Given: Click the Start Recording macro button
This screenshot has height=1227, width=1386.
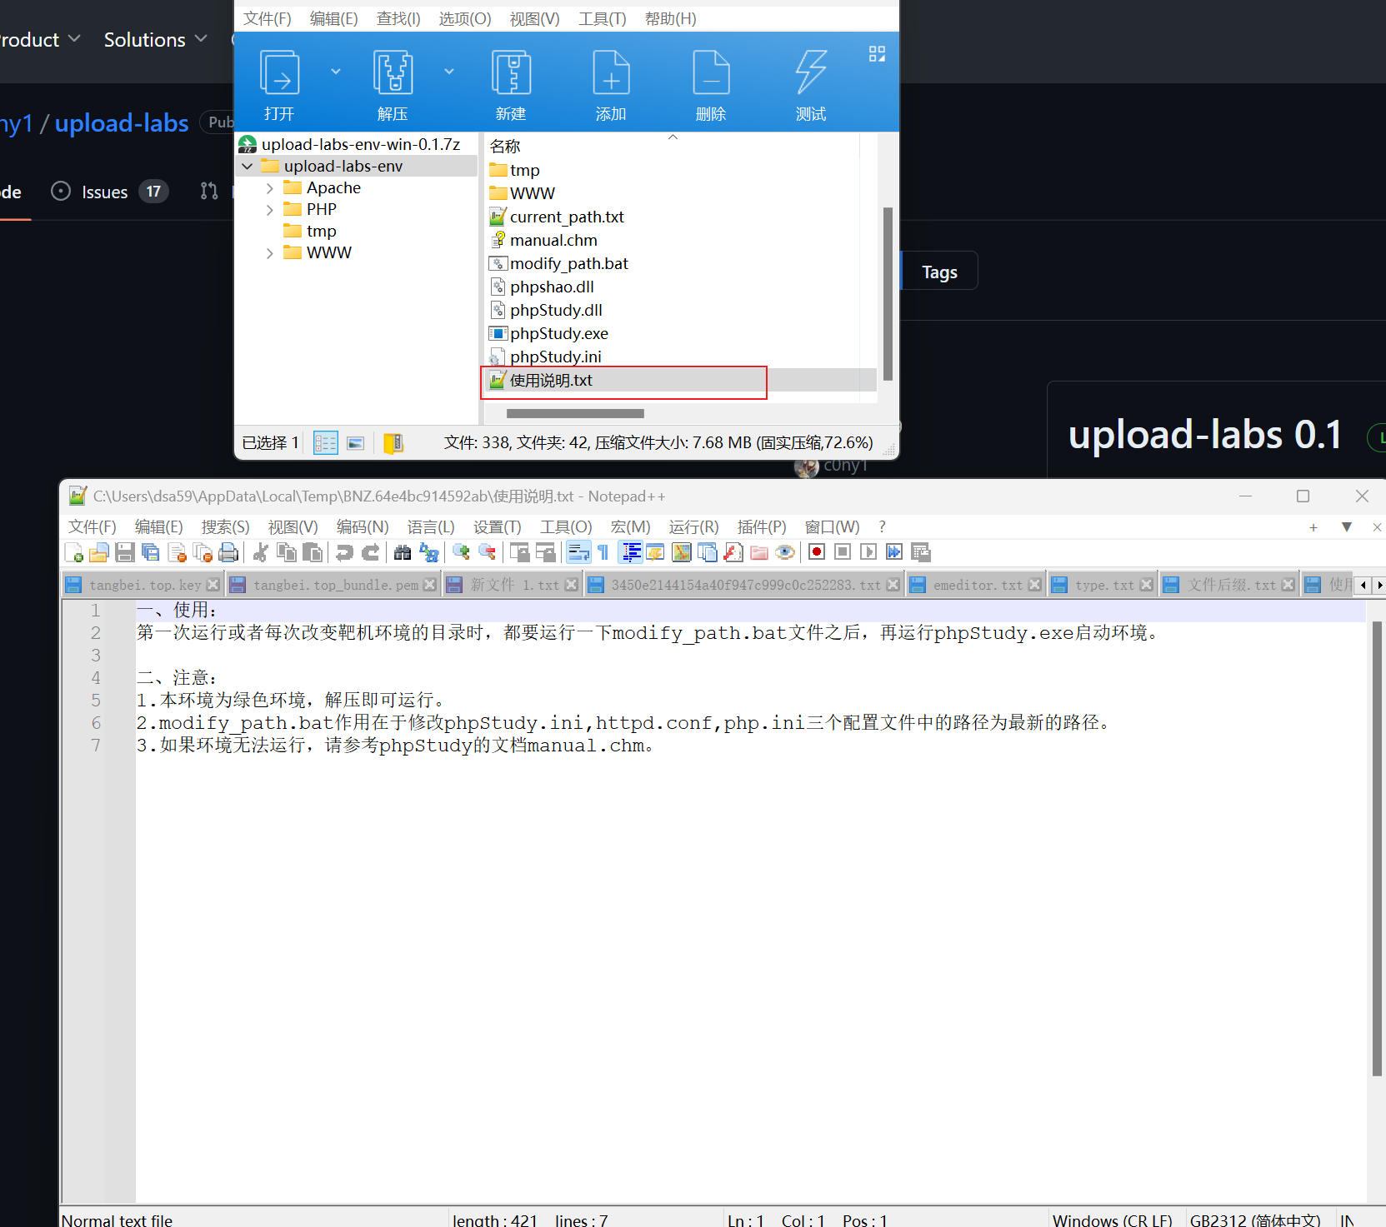Looking at the screenshot, I should 817,552.
